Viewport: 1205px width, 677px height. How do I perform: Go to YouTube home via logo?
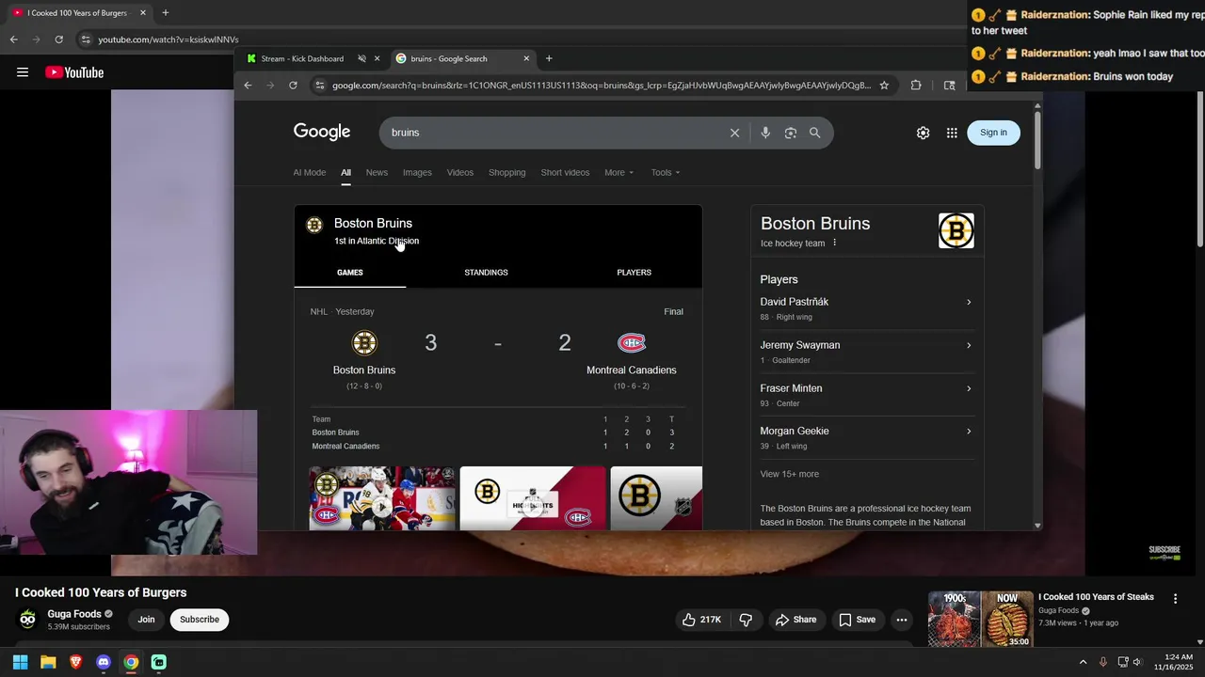click(74, 72)
